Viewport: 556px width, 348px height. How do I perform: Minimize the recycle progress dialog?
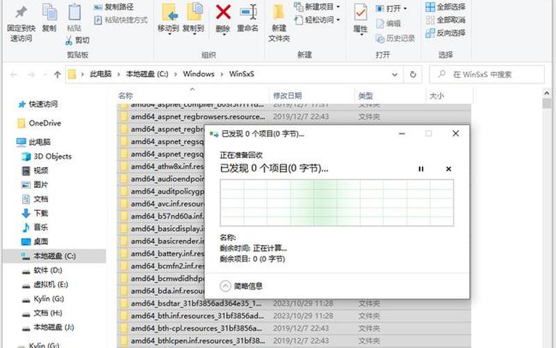(x=402, y=134)
